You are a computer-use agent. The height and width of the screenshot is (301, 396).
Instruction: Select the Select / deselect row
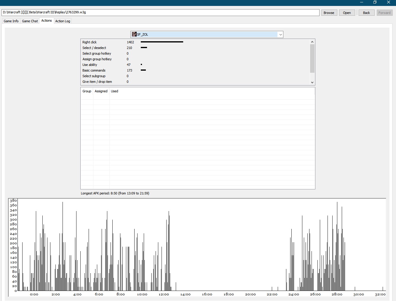195,48
